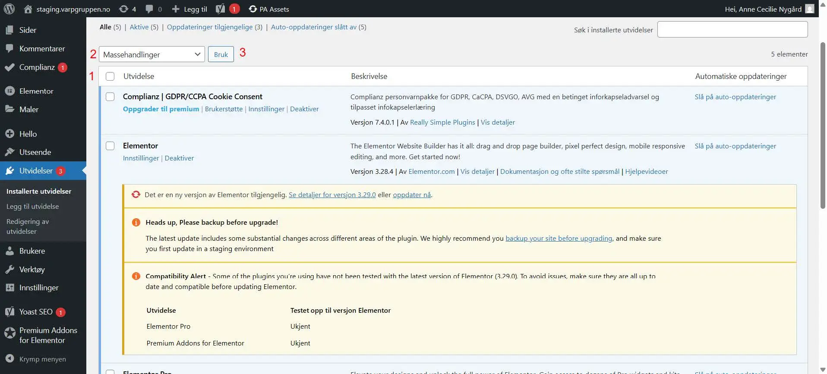Open Complianz Innstillinger link

[x=266, y=109]
